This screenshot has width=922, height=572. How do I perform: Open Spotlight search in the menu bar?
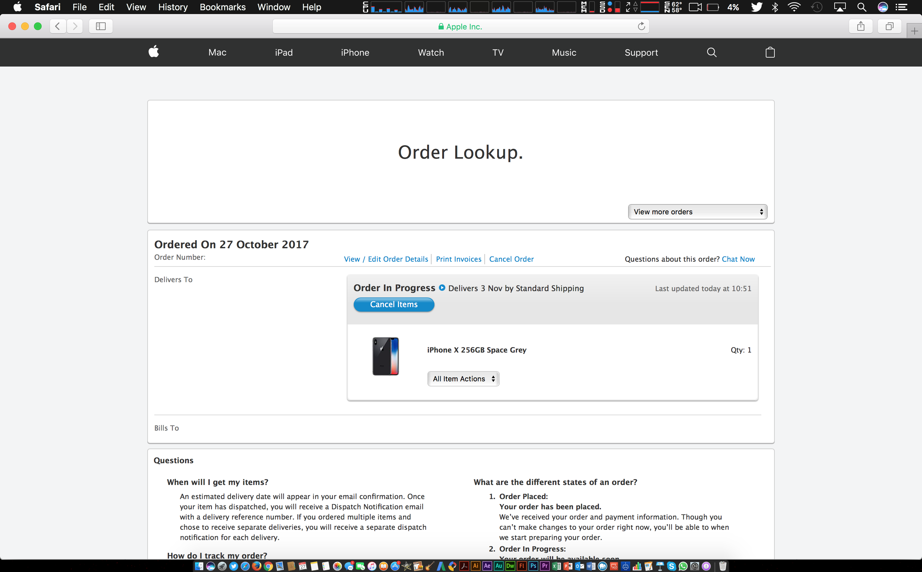(x=862, y=7)
